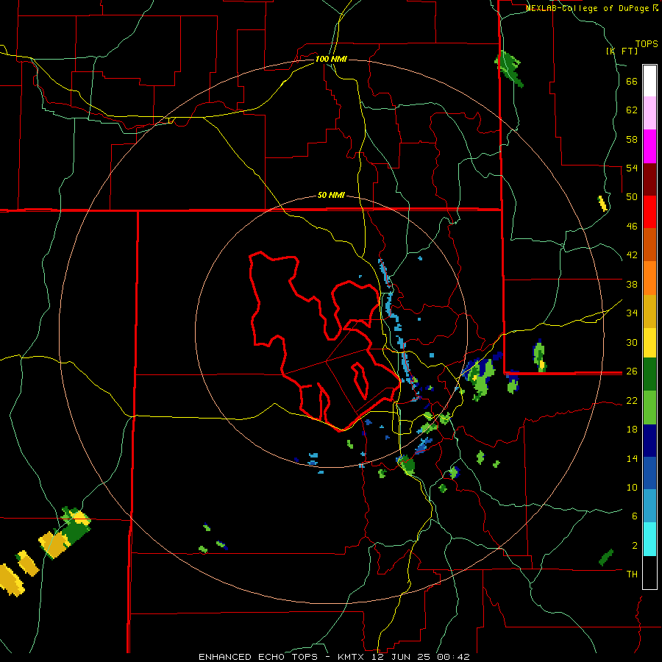Click the 6 legend value

[x=635, y=516]
